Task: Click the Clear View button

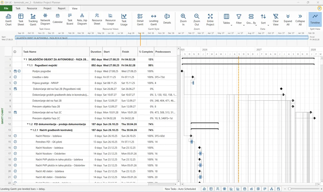Action: [276, 20]
